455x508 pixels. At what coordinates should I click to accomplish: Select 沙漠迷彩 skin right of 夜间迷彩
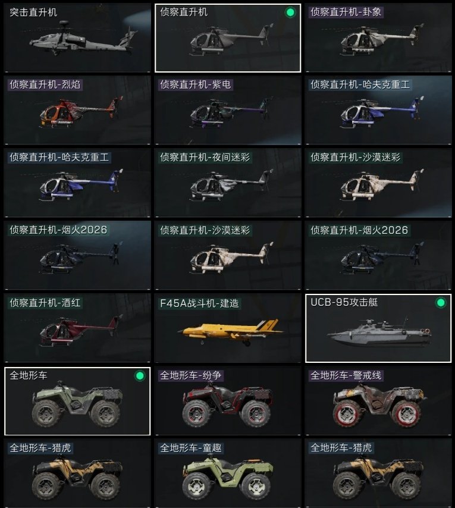click(x=378, y=183)
